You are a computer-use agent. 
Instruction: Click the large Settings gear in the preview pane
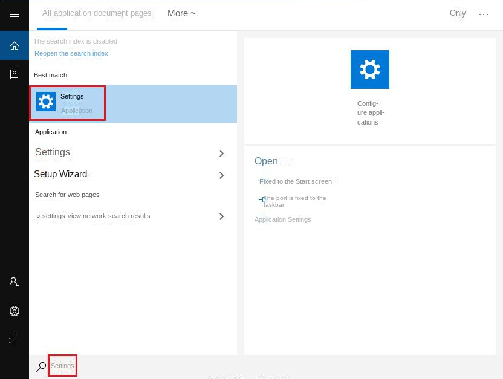point(369,69)
